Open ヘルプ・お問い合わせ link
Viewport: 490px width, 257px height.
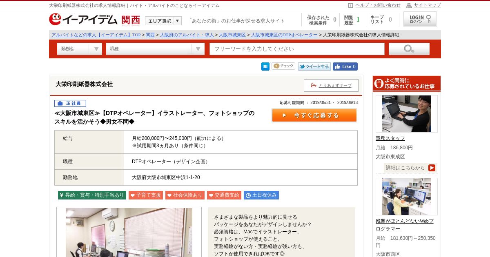pyautogui.click(x=378, y=5)
